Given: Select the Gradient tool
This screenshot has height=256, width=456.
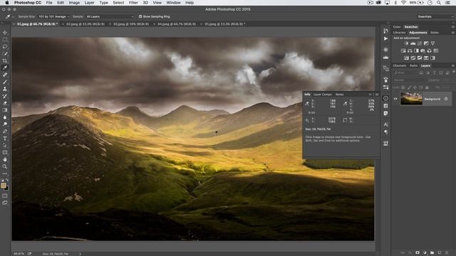Looking at the screenshot, I should (5, 110).
